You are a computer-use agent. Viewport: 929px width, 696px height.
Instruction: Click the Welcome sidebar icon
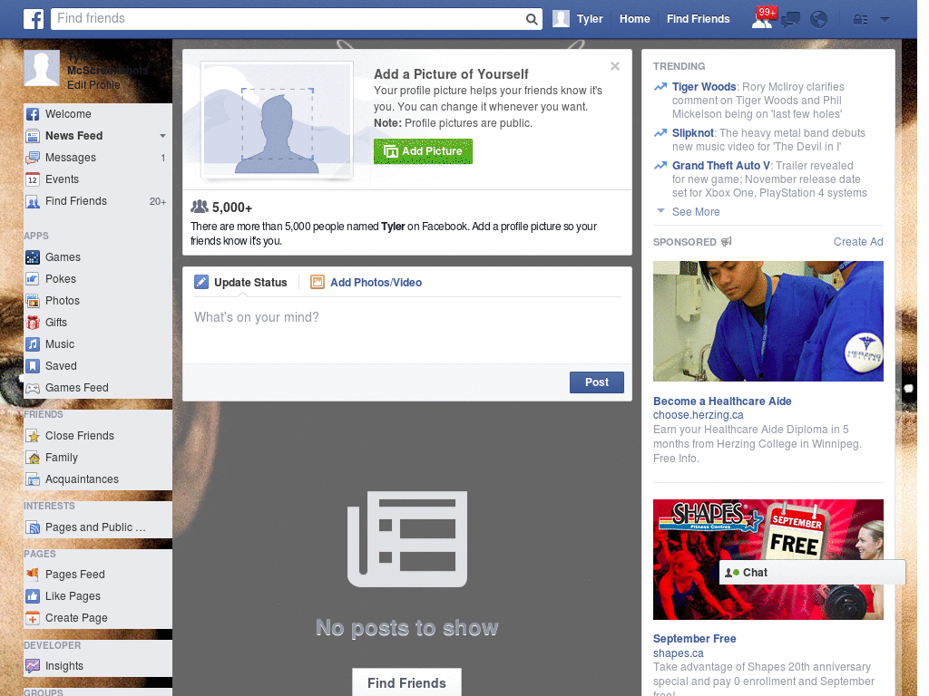(x=33, y=114)
